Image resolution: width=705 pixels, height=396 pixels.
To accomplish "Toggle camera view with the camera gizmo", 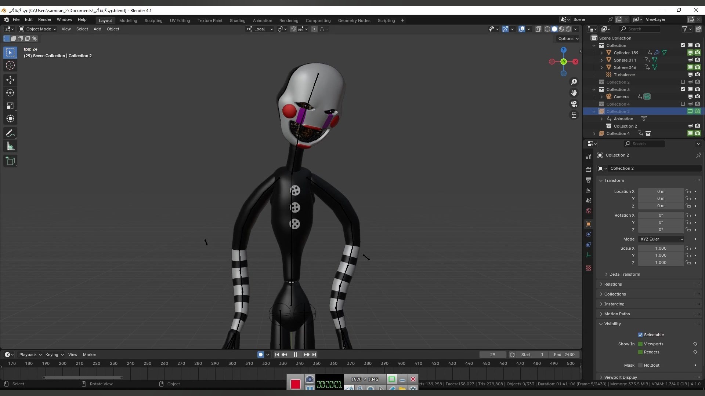I will (x=574, y=104).
